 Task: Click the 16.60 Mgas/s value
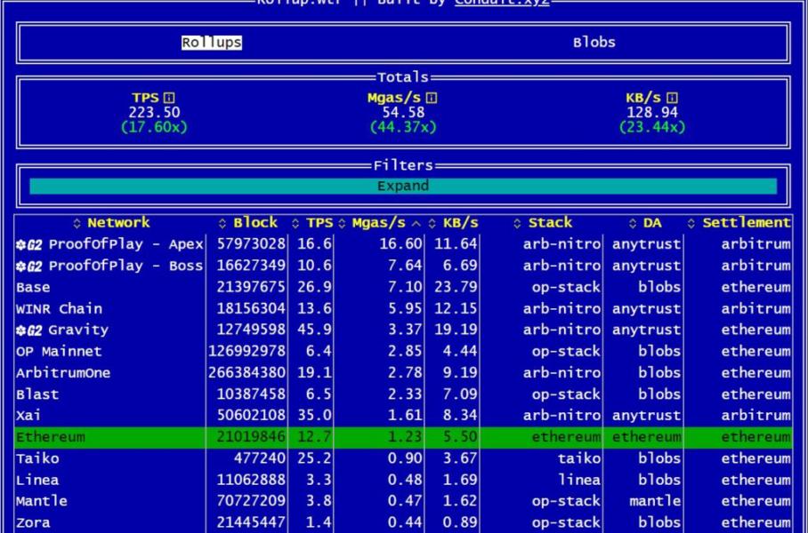[x=401, y=244]
